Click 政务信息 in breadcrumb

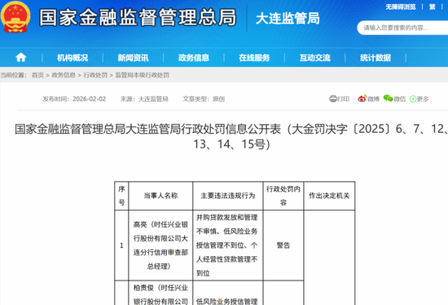pos(64,75)
